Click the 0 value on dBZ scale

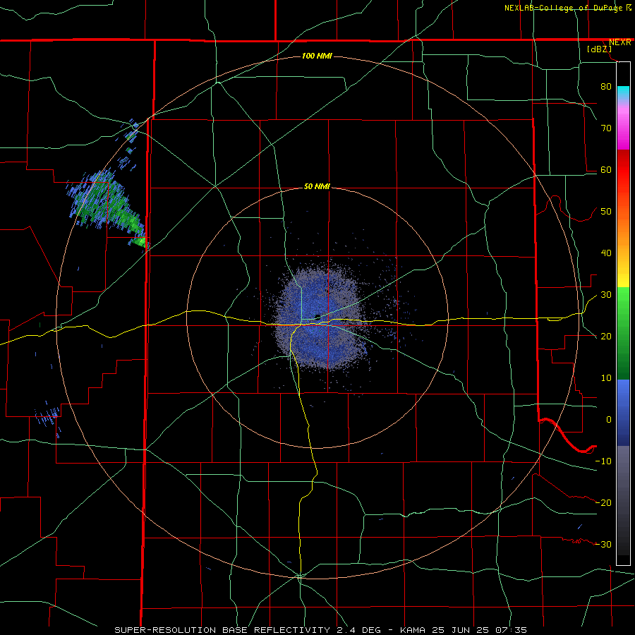[609, 420]
